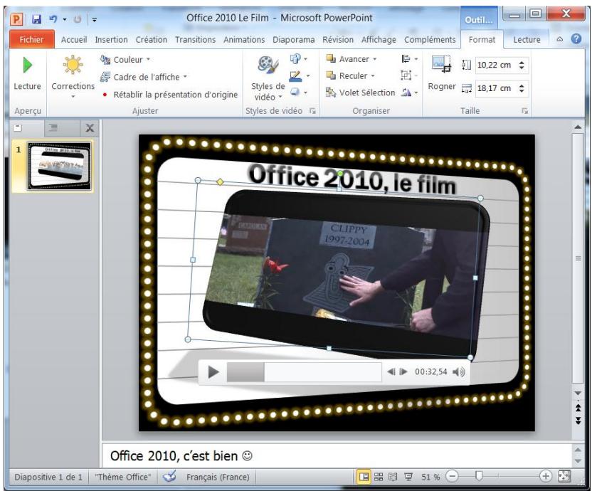Click the video progress bar
Image resolution: width=592 pixels, height=491 pixels.
(304, 372)
